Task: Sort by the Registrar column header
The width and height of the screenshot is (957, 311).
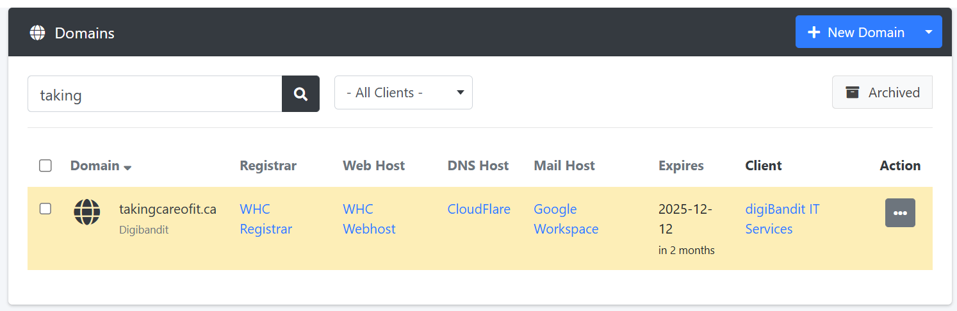Action: point(268,166)
